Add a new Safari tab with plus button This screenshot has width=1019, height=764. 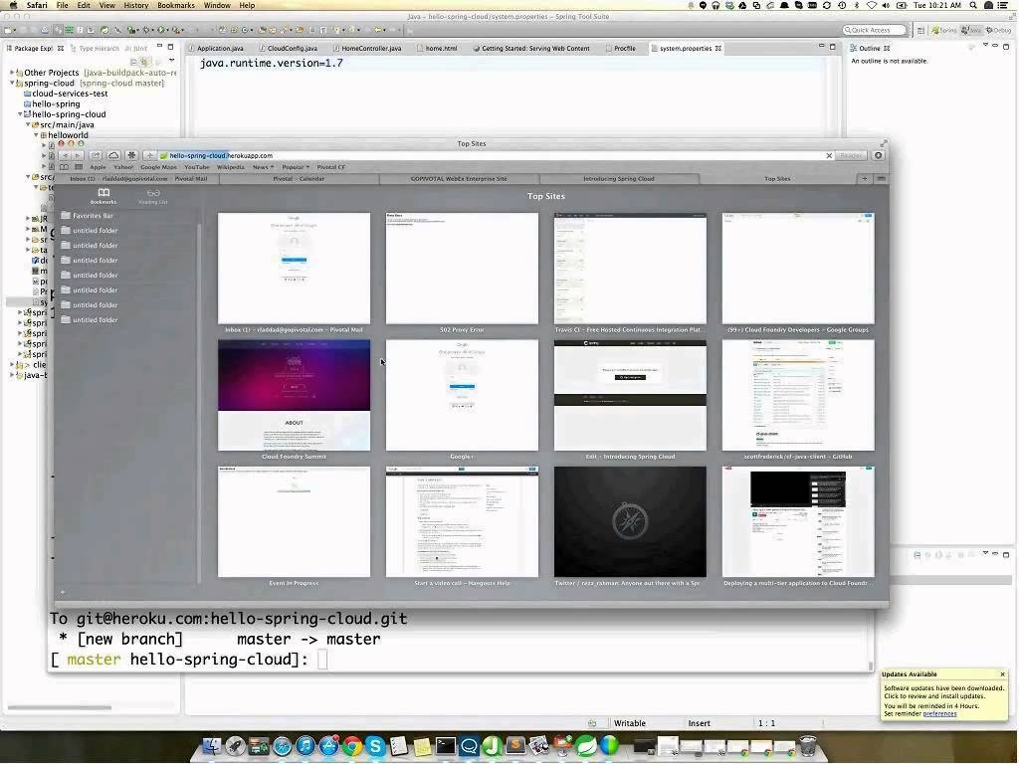865,178
